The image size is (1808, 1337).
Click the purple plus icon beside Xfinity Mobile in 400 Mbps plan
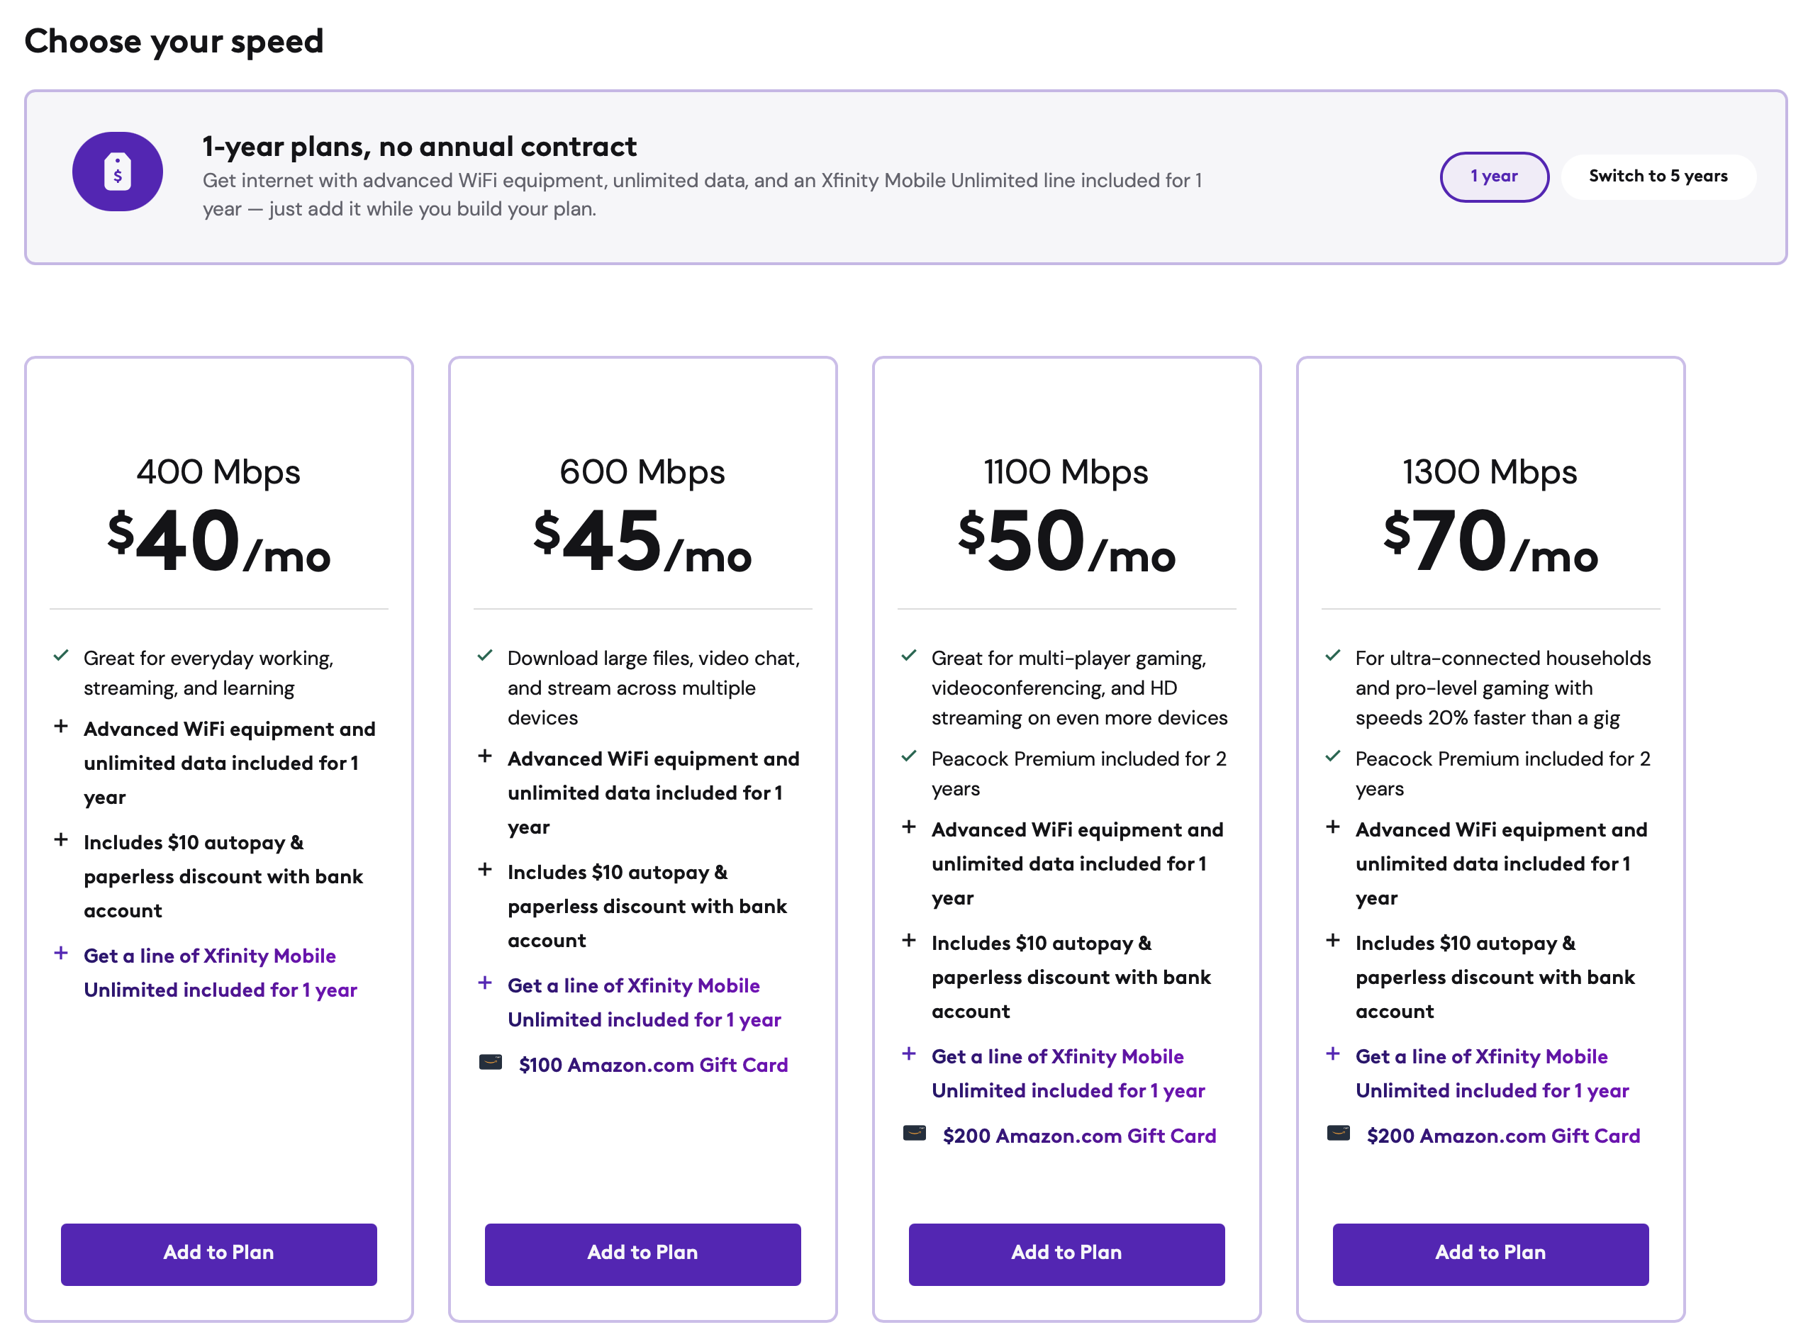61,953
